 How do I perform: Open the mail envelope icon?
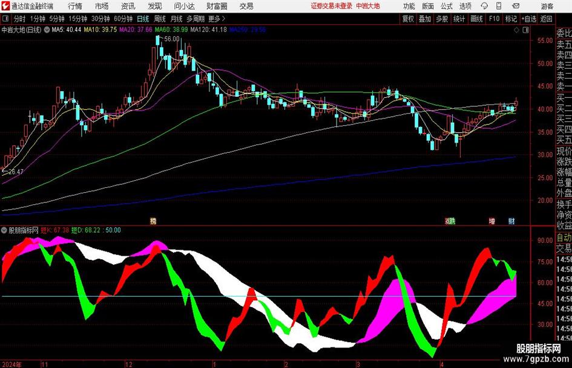tap(516, 6)
